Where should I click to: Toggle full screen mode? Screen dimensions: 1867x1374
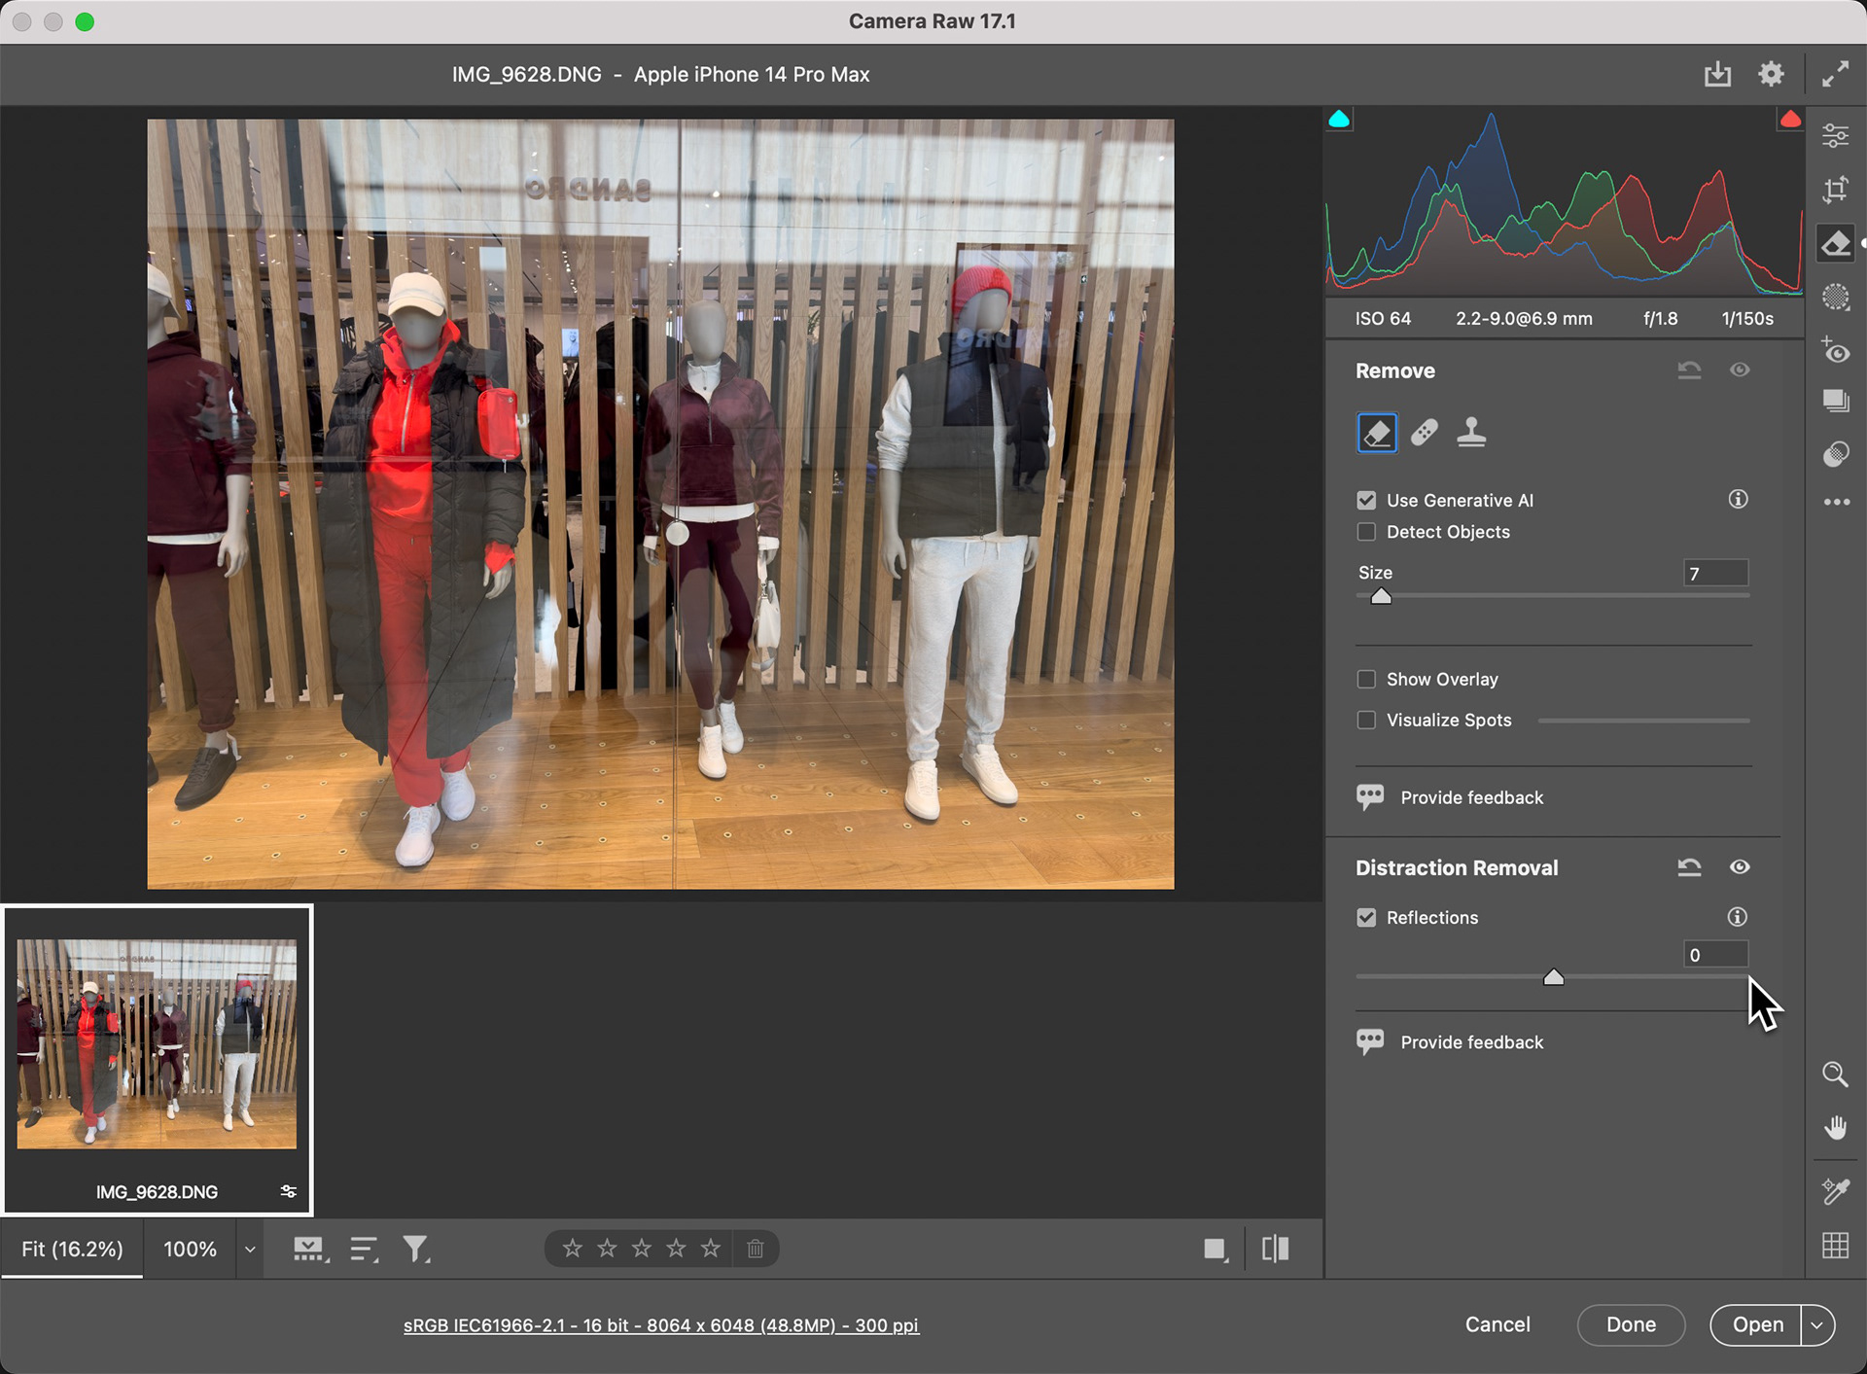coord(1835,74)
